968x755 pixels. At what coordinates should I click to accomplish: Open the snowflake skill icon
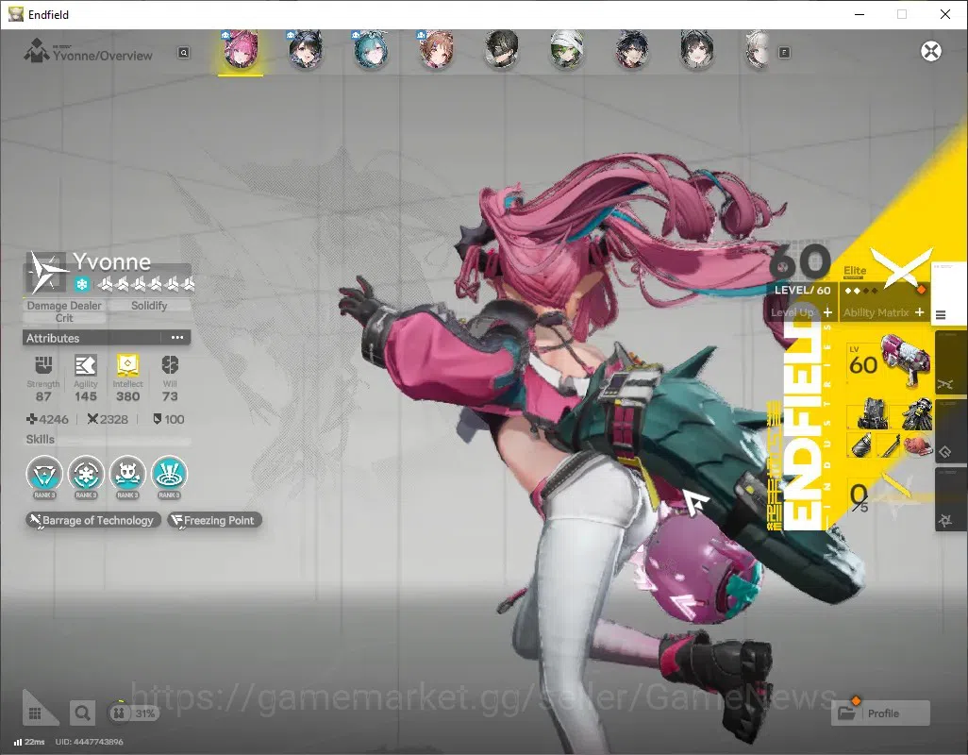pos(86,474)
